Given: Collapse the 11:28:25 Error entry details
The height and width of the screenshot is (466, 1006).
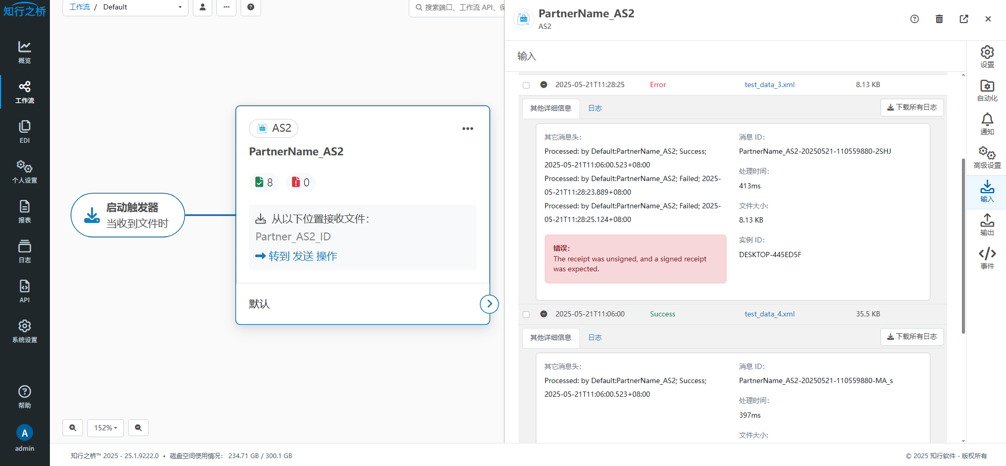Looking at the screenshot, I should coord(544,84).
